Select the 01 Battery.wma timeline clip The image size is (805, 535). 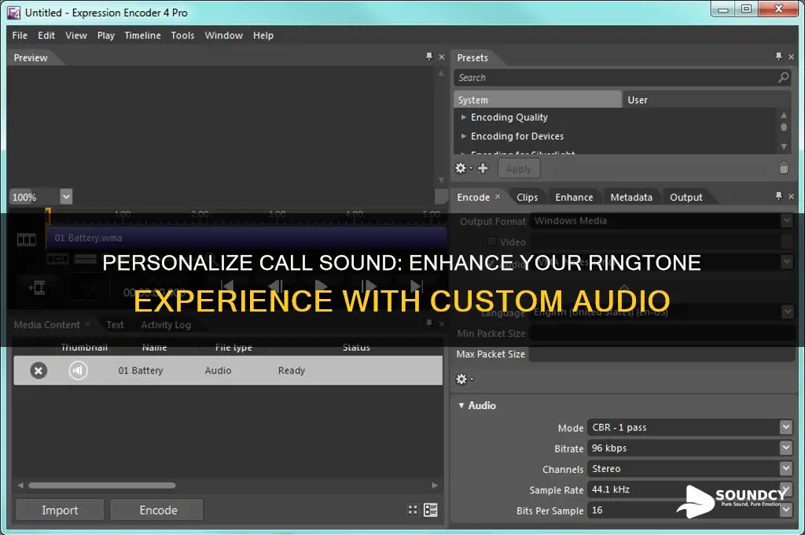click(x=246, y=238)
